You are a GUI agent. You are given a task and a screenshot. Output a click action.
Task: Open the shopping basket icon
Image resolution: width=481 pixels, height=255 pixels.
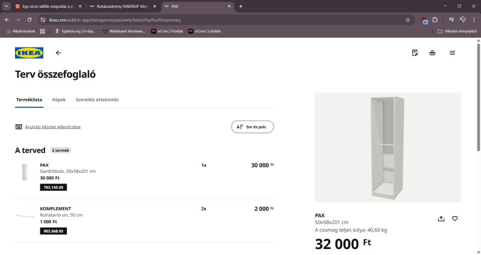click(432, 53)
